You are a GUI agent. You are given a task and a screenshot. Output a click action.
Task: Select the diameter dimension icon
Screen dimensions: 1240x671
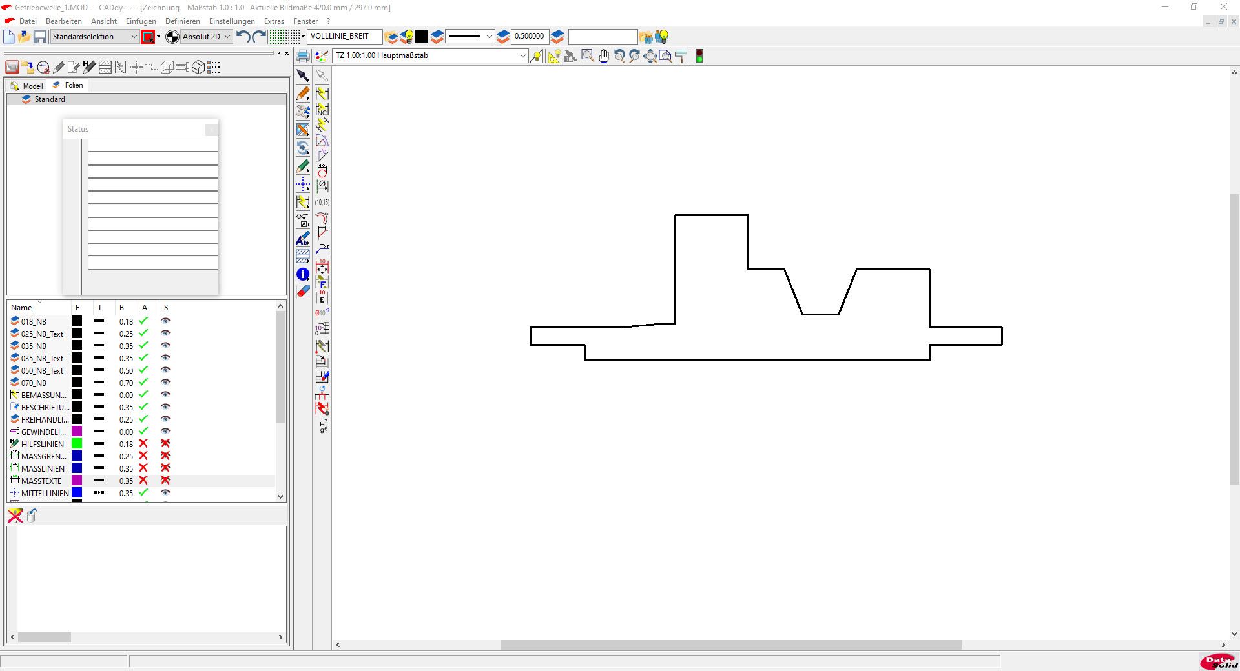coord(322,186)
